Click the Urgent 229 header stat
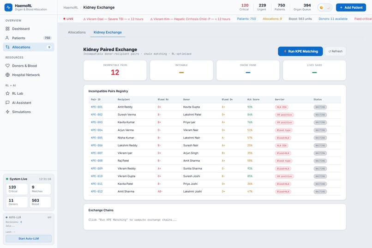This screenshot has height=248, width=372. coord(262,7)
